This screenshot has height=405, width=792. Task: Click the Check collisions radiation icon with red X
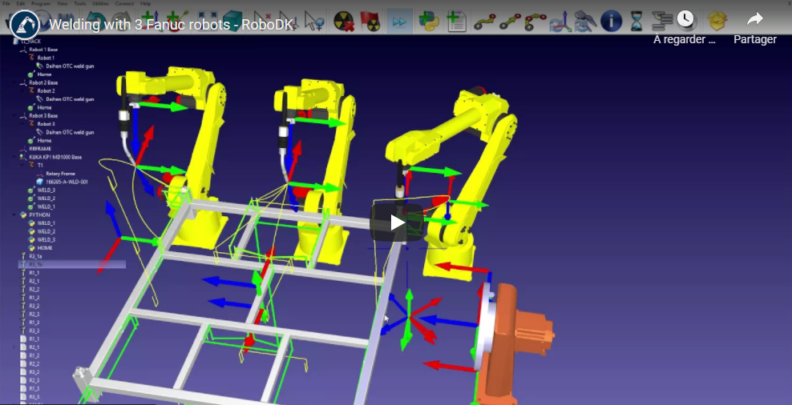click(x=343, y=21)
